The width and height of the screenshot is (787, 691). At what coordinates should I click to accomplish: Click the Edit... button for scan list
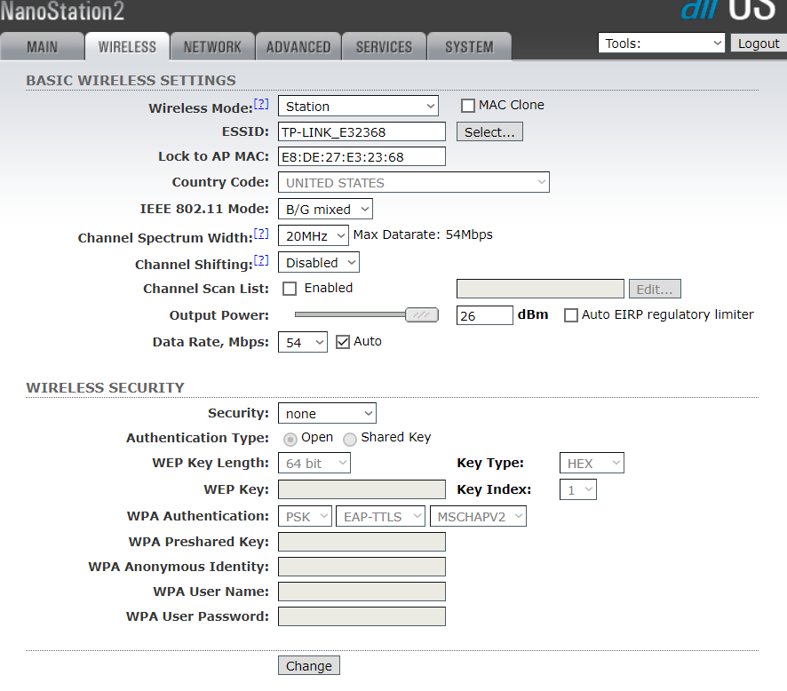coord(655,289)
